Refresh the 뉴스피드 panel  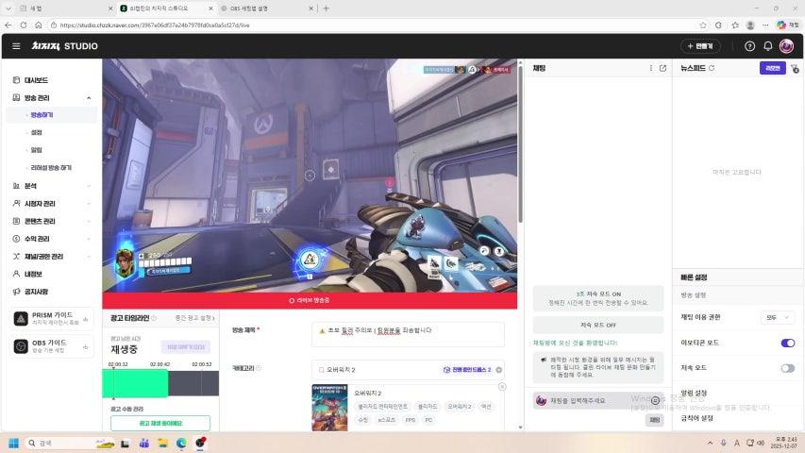(x=712, y=68)
